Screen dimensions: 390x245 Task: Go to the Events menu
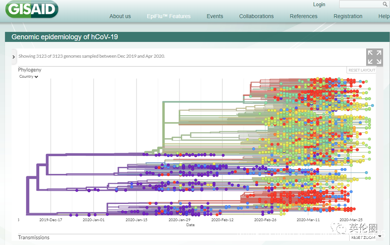(x=215, y=16)
